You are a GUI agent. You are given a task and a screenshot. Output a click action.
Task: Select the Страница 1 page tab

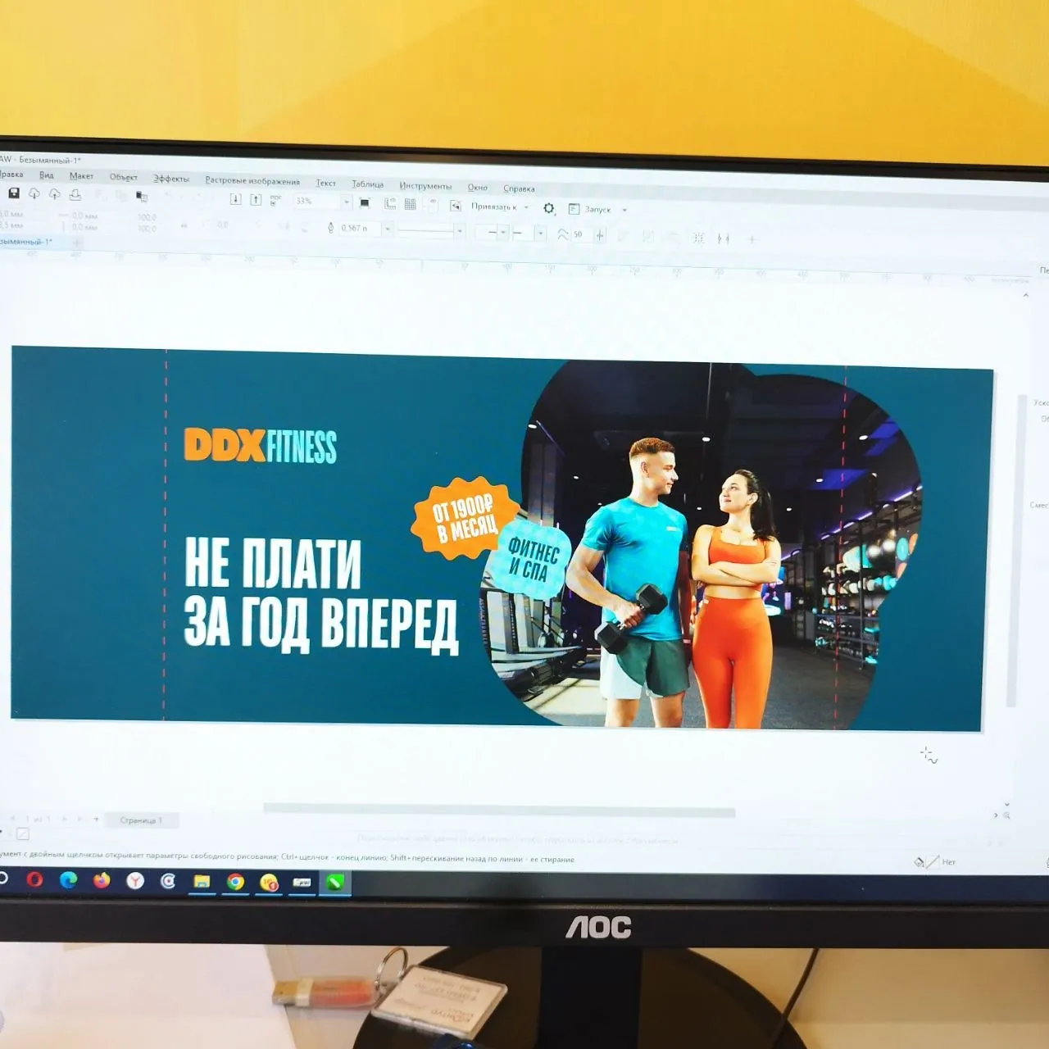(141, 820)
